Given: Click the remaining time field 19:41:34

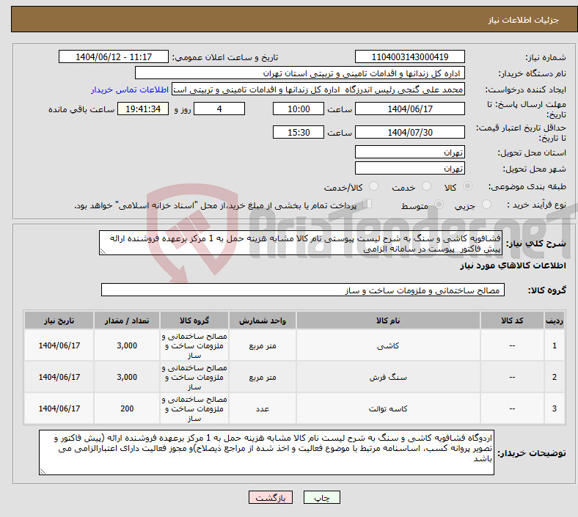Looking at the screenshot, I should [x=143, y=109].
